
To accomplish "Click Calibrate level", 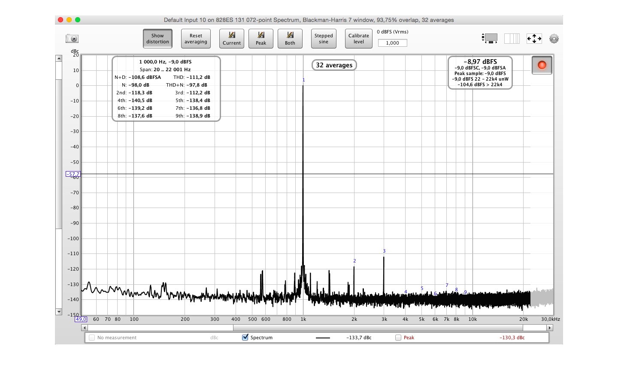I will click(359, 39).
